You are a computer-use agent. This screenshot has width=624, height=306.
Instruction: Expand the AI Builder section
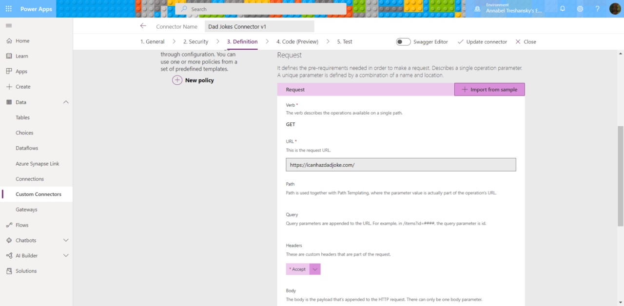click(x=66, y=255)
